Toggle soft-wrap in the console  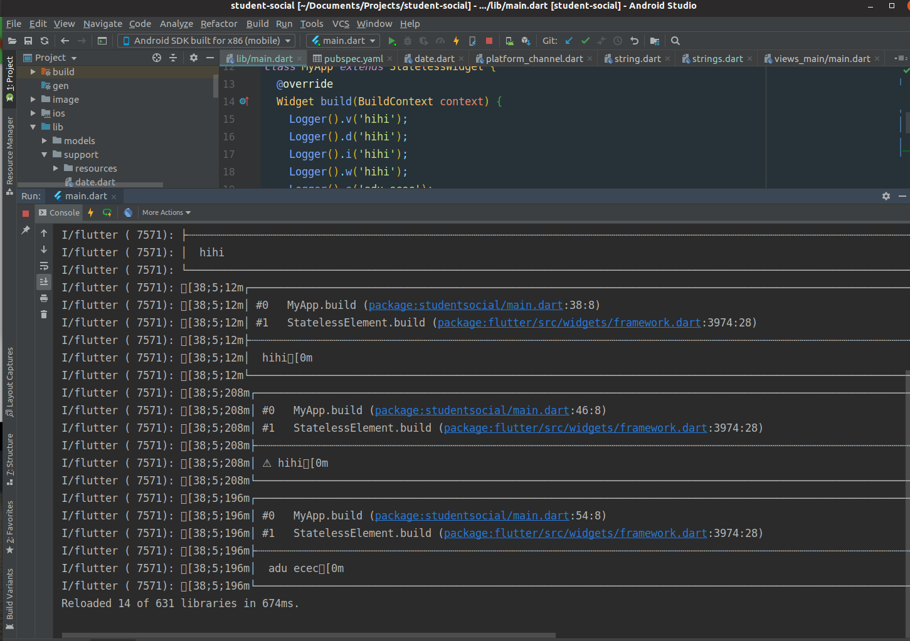tap(44, 266)
